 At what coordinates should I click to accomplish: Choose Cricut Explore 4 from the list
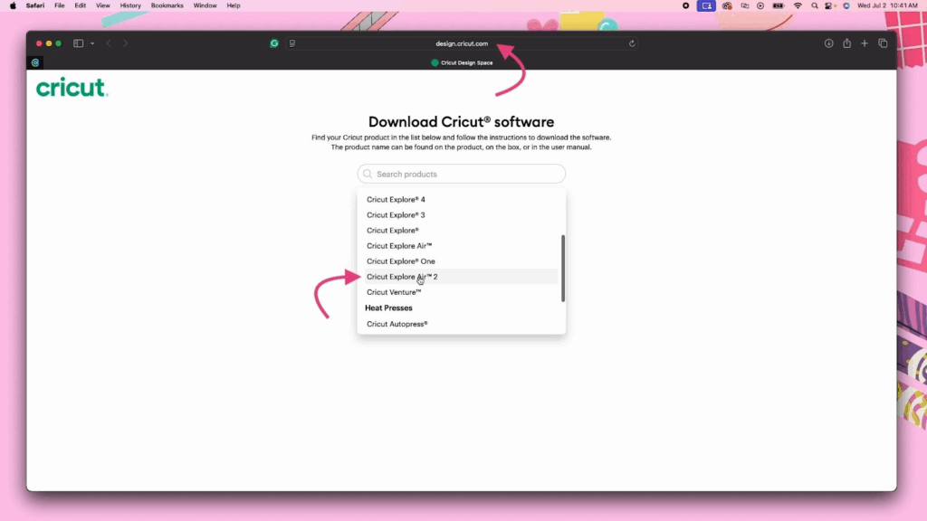461,200
